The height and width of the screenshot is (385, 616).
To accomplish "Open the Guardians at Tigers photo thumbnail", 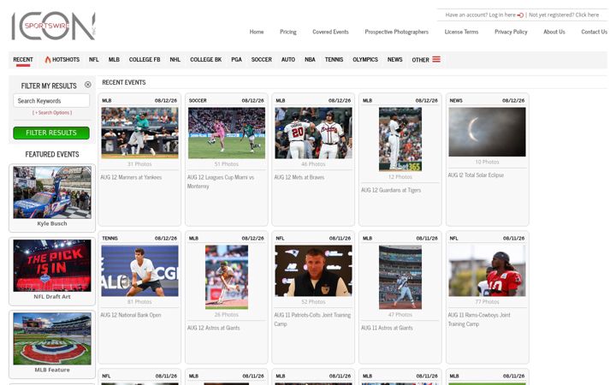I will (x=400, y=139).
